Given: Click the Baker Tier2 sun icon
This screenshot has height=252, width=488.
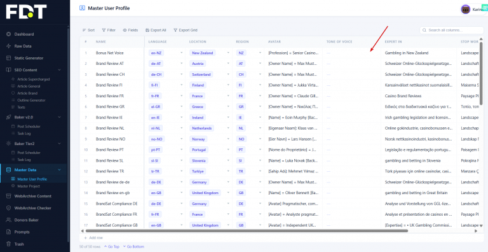Looking at the screenshot, I should point(9,143).
